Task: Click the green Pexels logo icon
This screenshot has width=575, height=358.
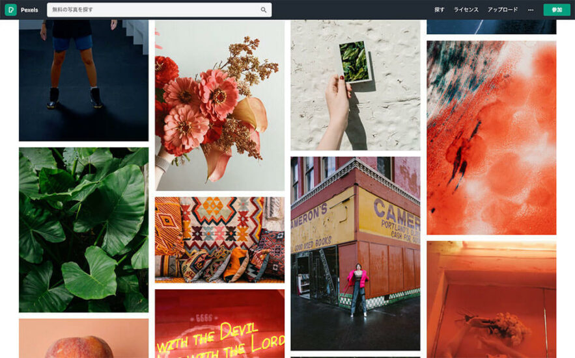Action: (x=10, y=10)
